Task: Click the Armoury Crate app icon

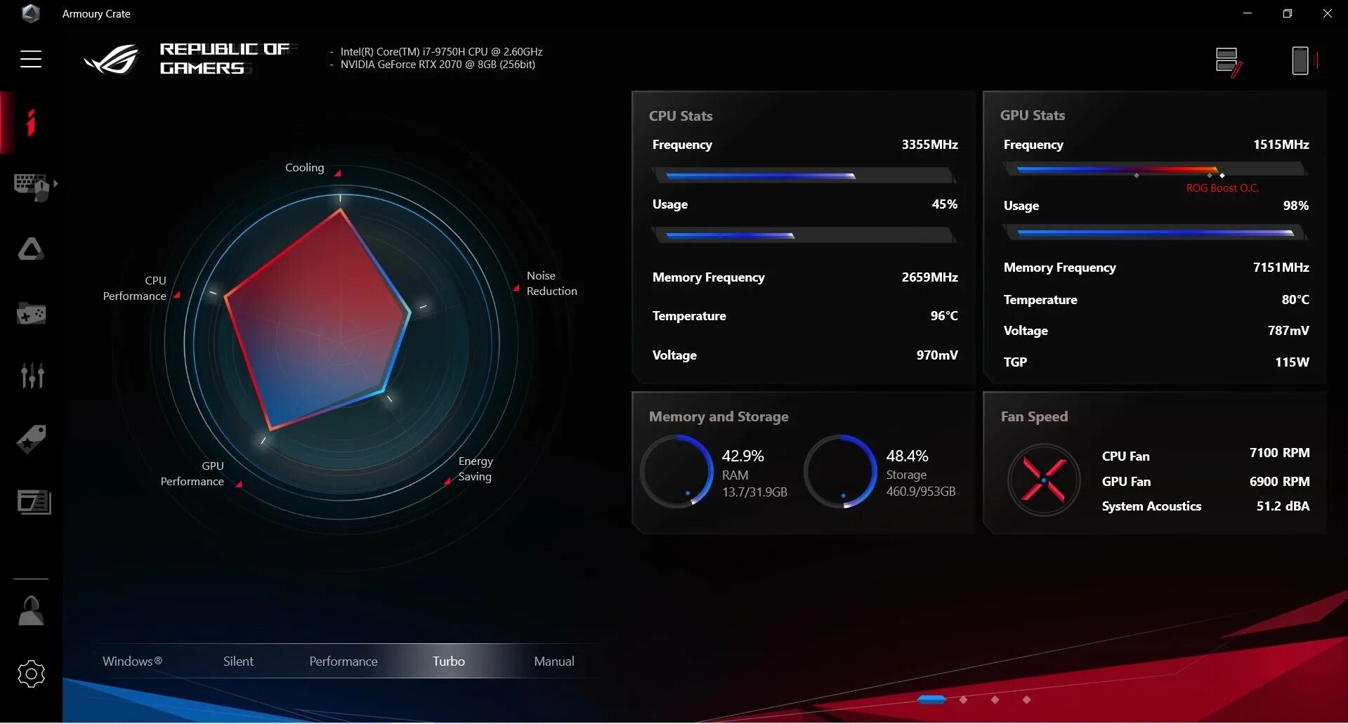Action: click(x=30, y=13)
